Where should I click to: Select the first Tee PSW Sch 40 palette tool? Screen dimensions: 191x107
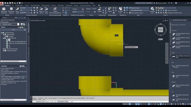pos(181,96)
